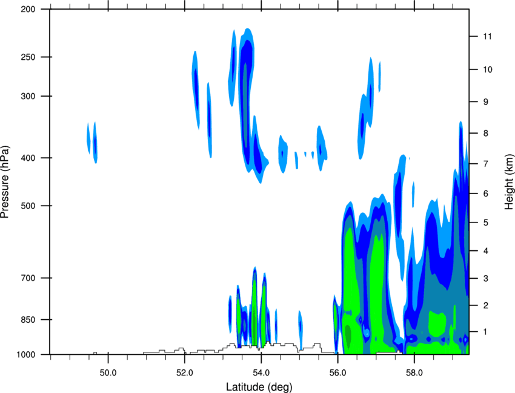Click the 52.0 latitude tick label
Image resolution: width=515 pixels, height=393 pixels.
pyautogui.click(x=185, y=373)
